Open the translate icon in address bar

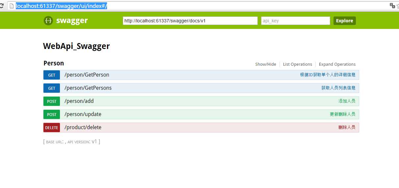coord(392,6)
